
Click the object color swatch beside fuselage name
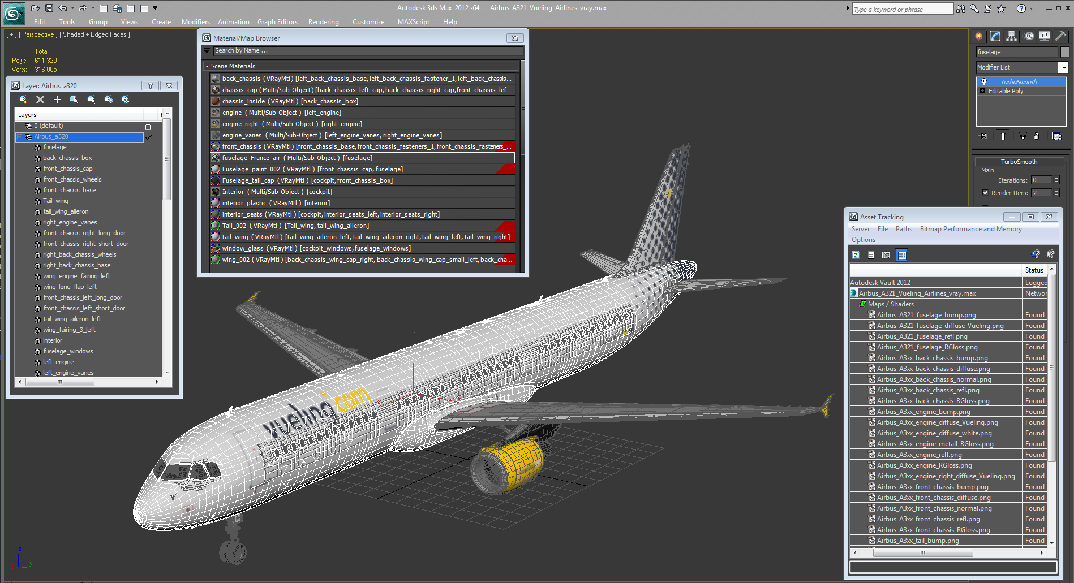tap(1065, 52)
